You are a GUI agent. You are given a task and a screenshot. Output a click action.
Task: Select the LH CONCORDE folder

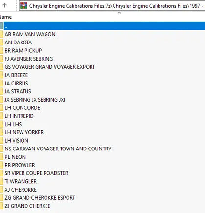(x=22, y=108)
